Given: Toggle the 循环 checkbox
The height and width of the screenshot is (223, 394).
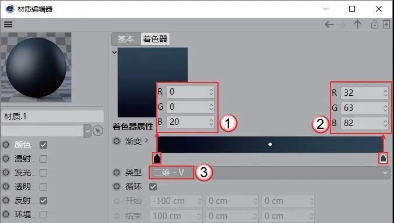Looking at the screenshot, I should point(153,187).
